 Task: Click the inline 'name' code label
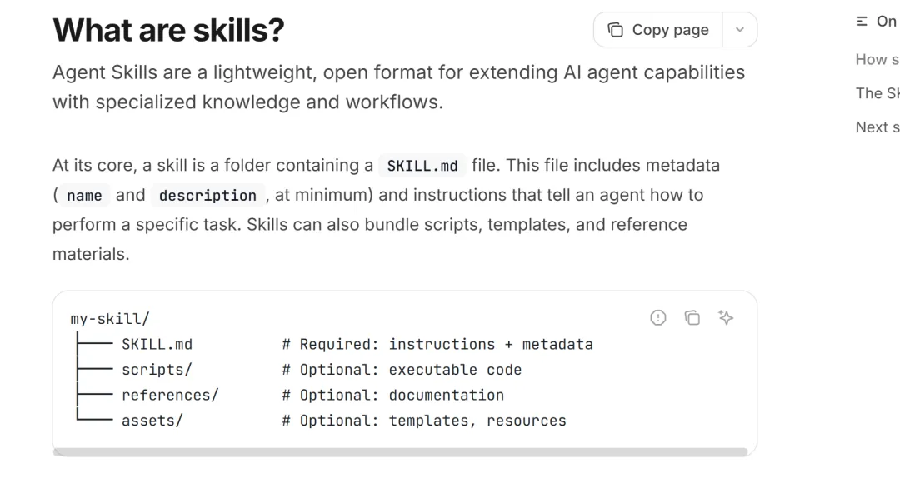[84, 196]
